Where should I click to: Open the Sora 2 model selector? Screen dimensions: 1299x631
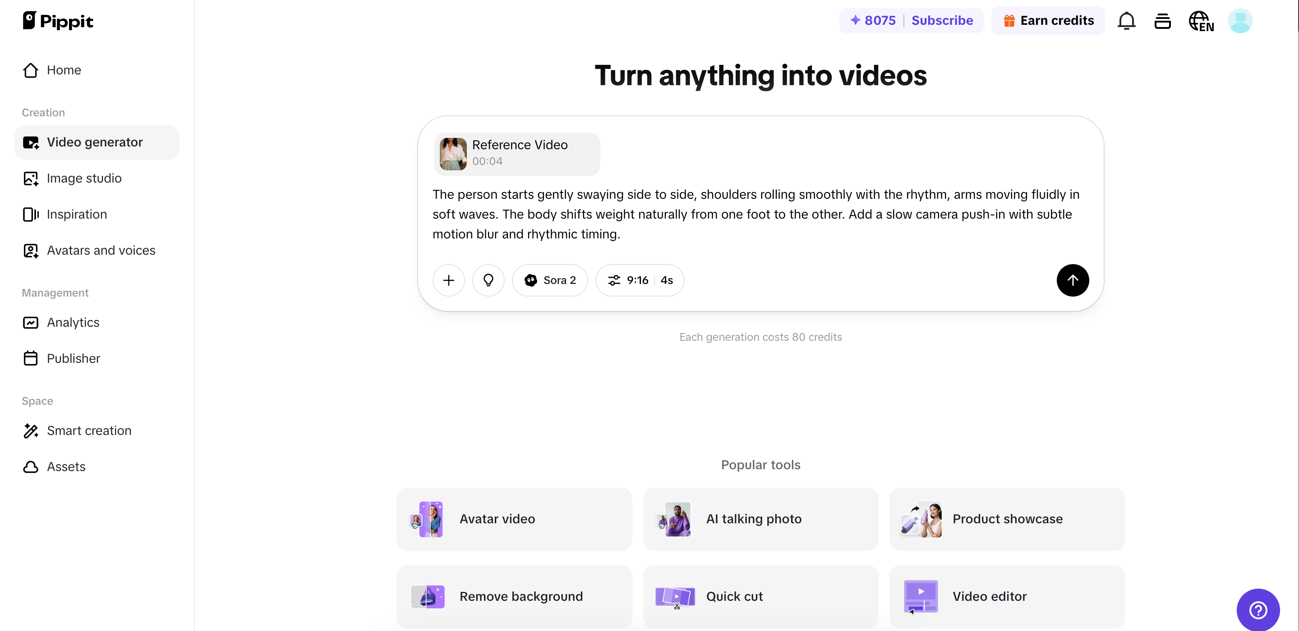tap(550, 280)
